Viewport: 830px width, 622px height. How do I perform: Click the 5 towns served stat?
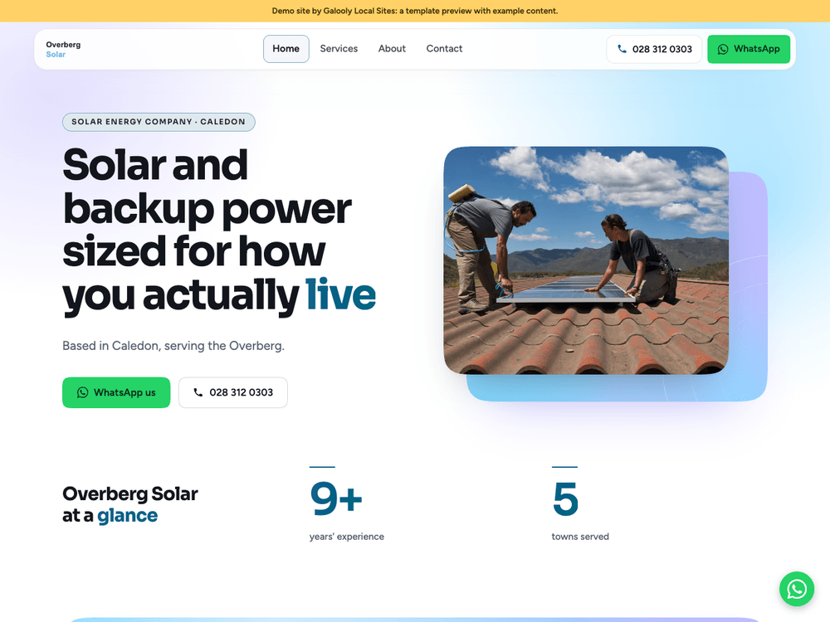580,504
